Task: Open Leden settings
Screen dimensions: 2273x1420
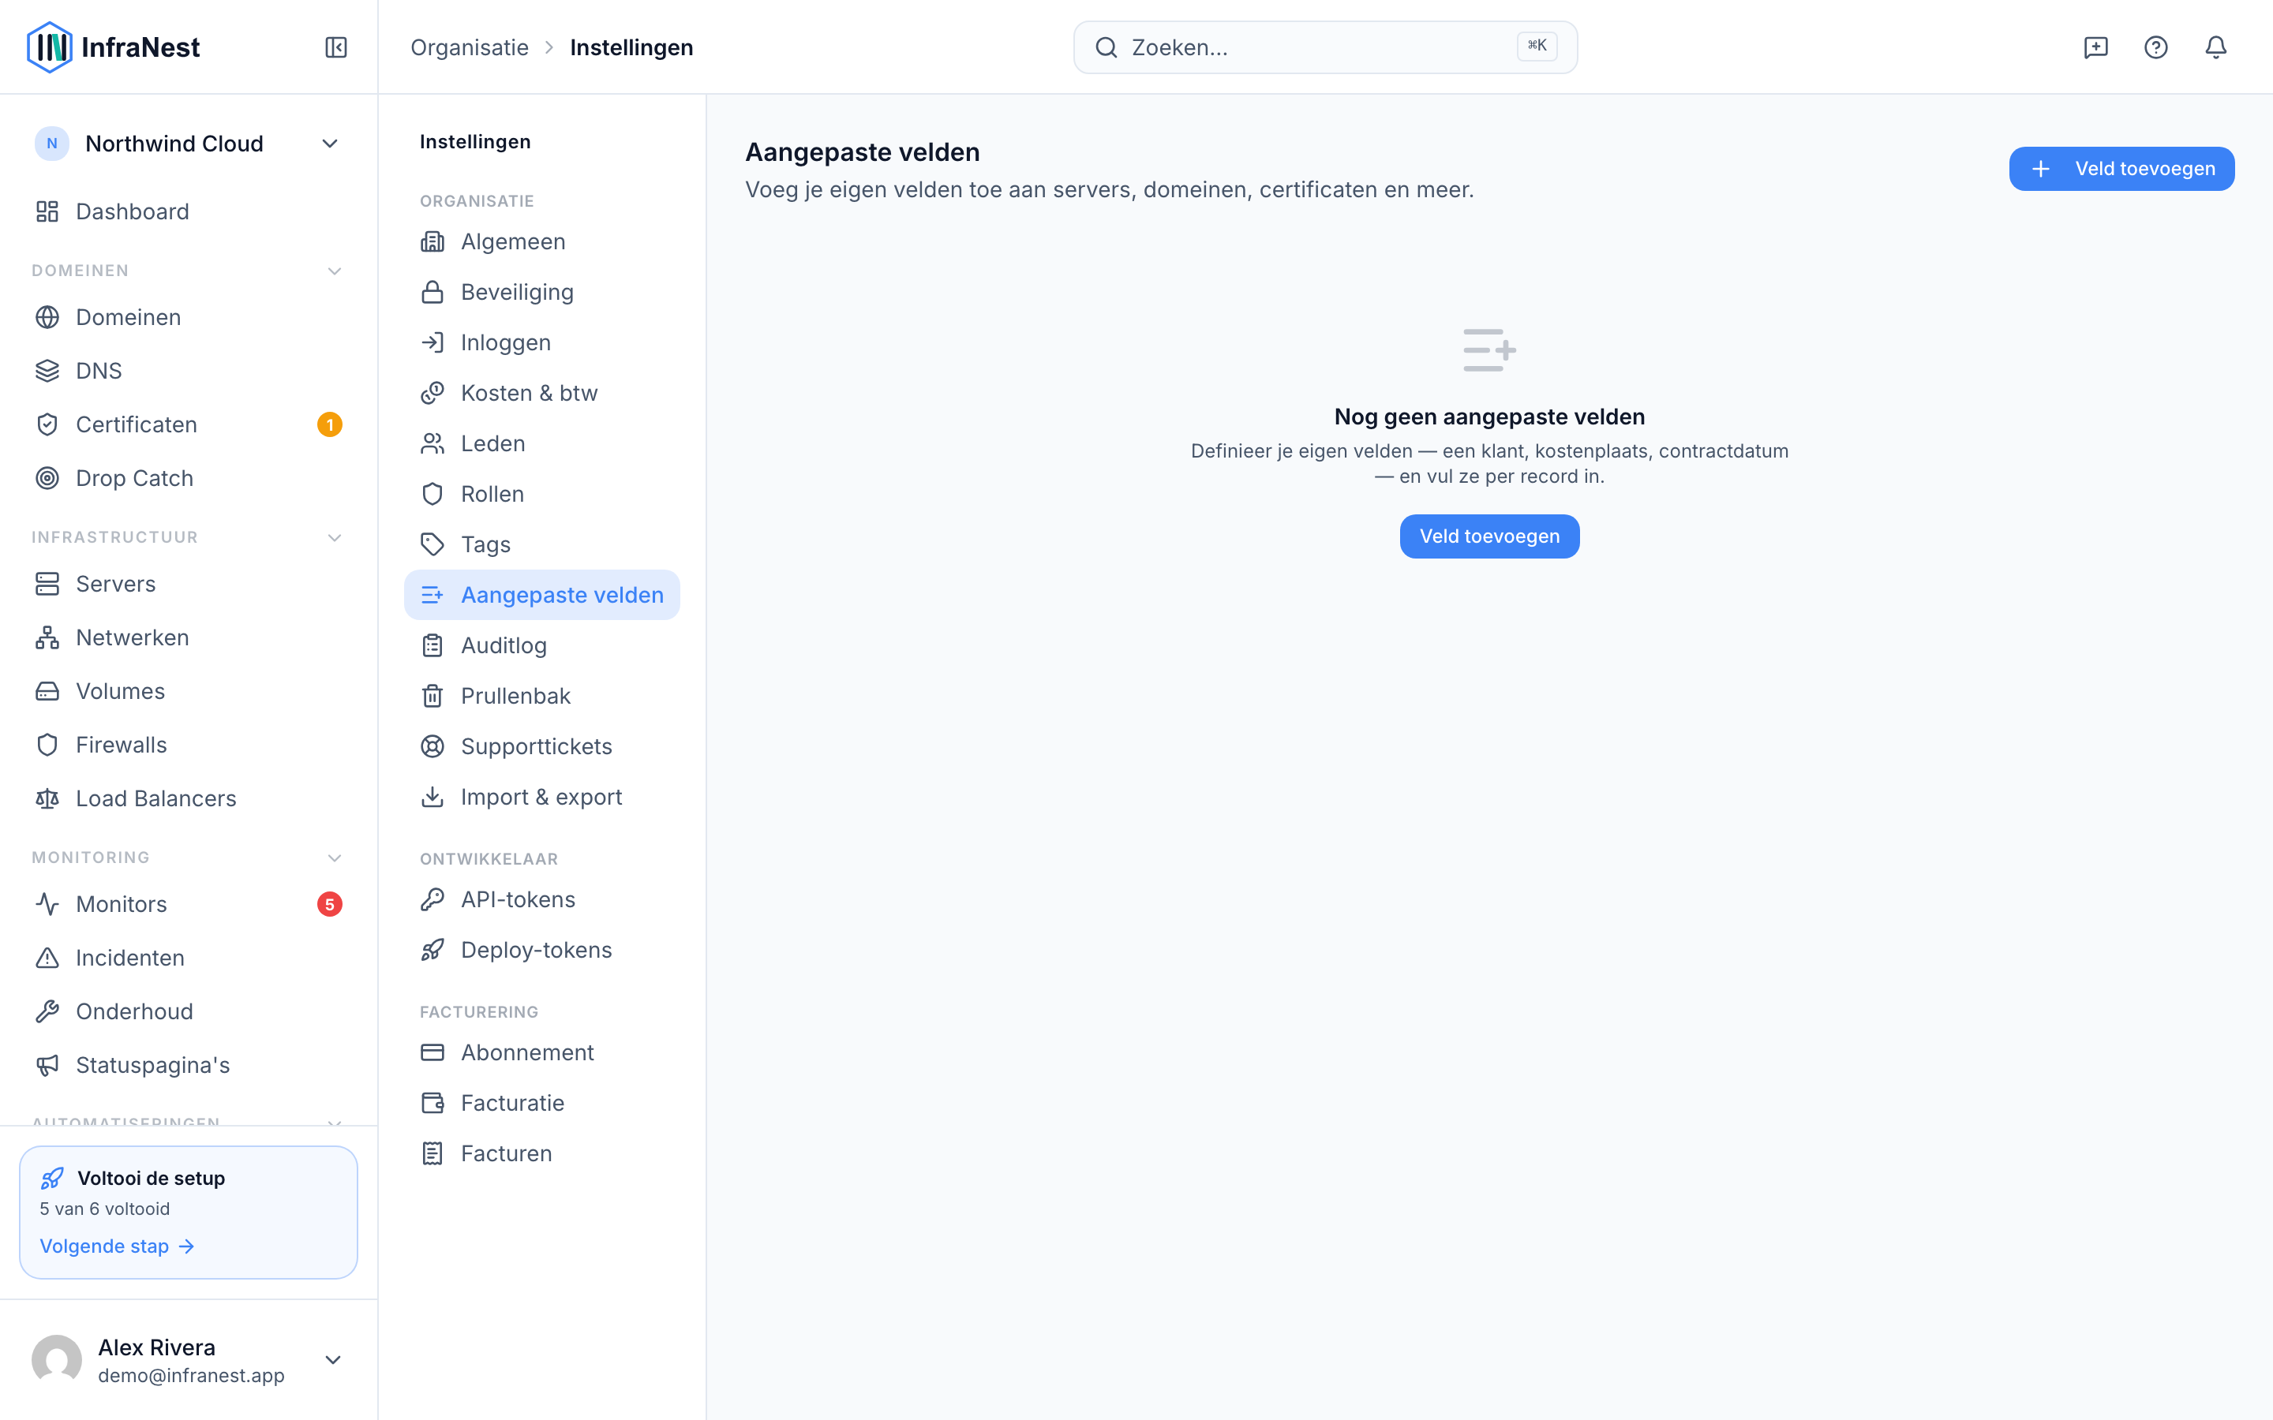Action: (x=542, y=443)
